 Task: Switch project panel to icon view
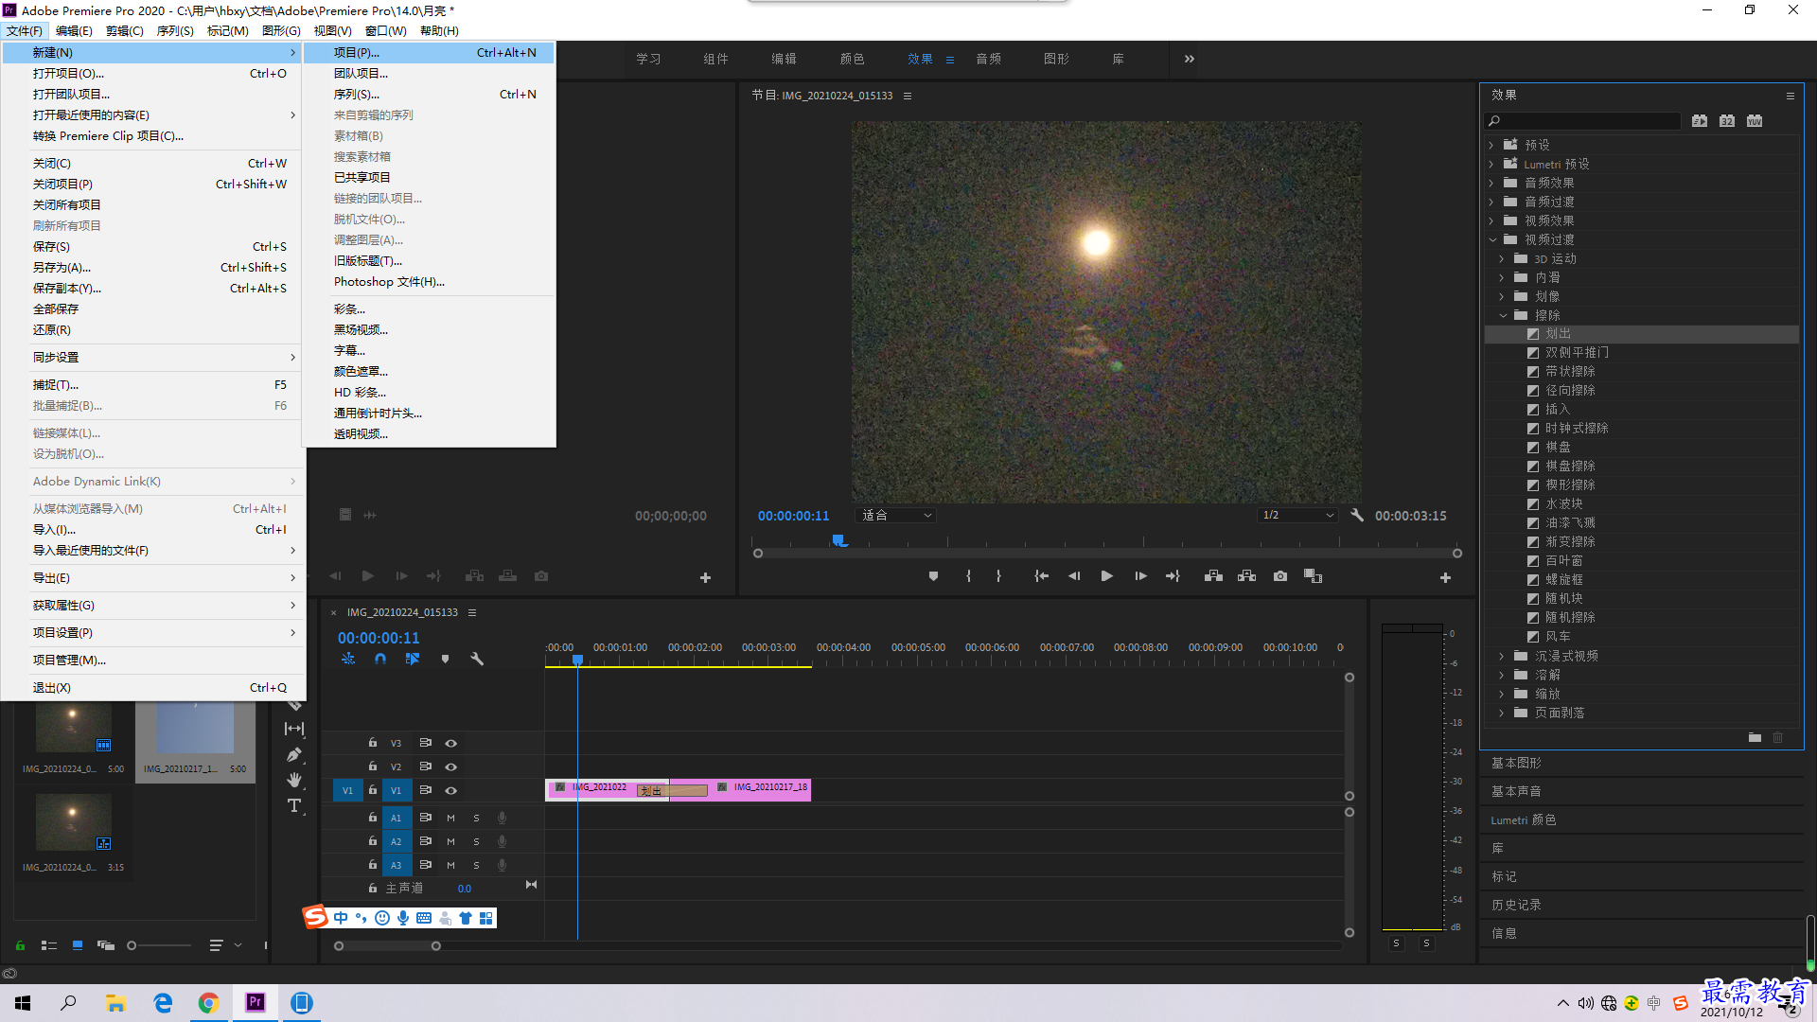click(x=78, y=945)
